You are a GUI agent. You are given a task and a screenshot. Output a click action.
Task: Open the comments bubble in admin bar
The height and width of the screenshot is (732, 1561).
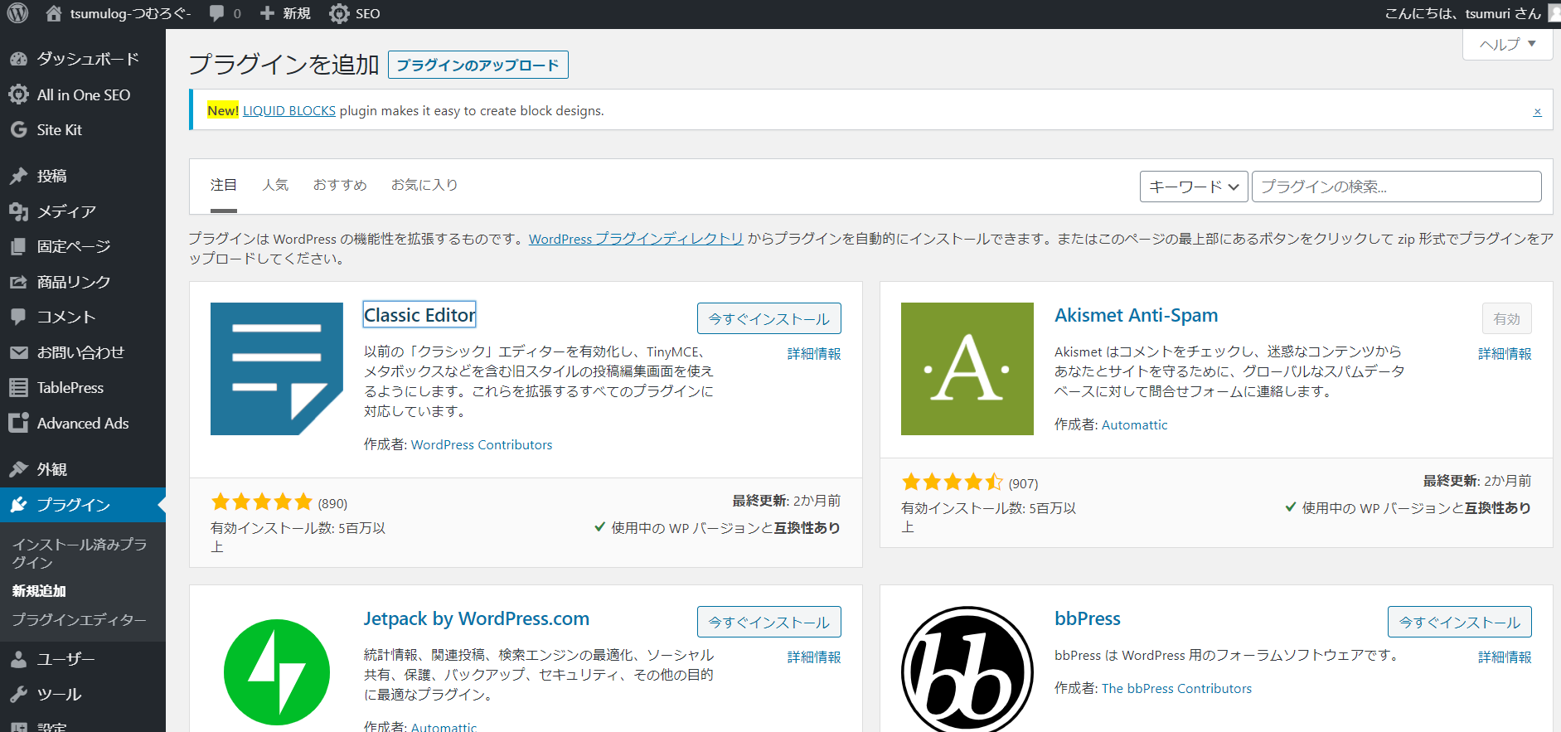click(x=217, y=13)
